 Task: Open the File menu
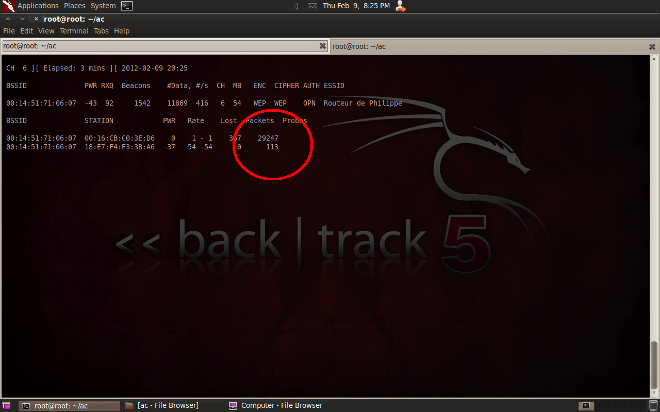click(x=9, y=31)
